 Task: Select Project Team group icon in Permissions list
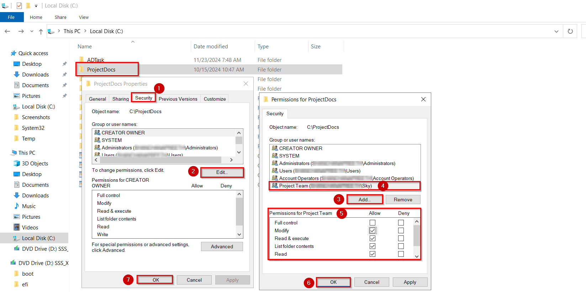coord(275,186)
